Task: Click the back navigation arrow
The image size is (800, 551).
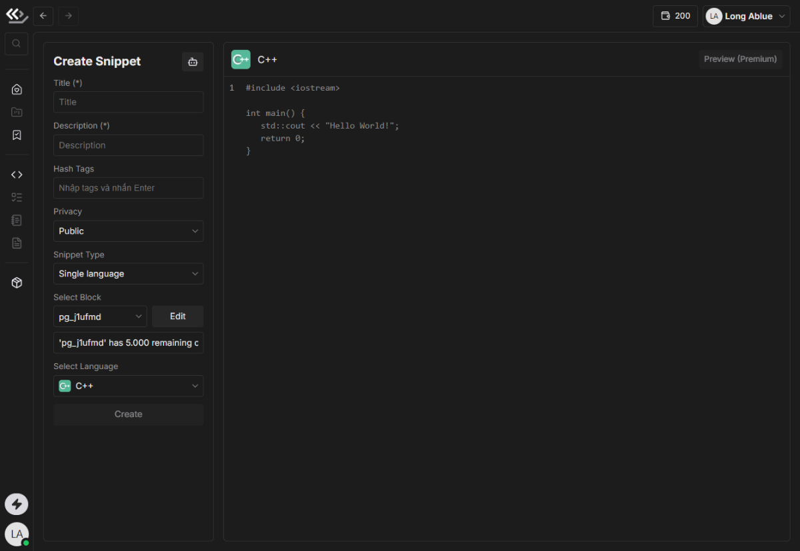Action: 43,16
